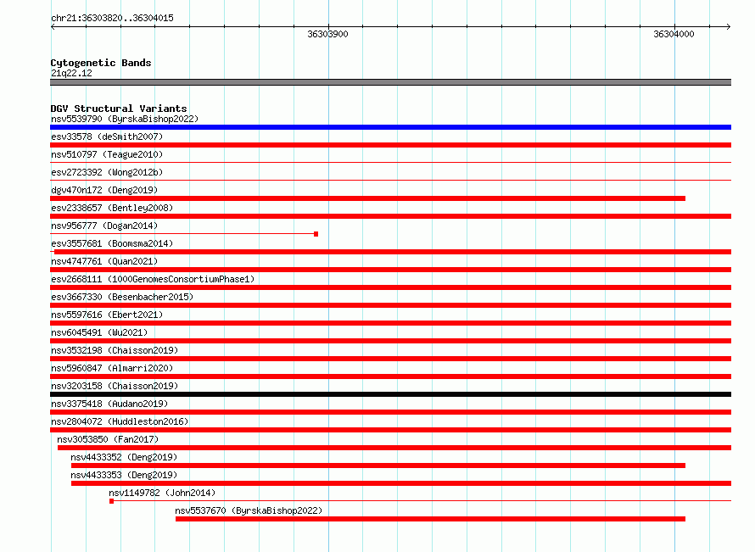Image resolution: width=755 pixels, height=552 pixels.
Task: Click the nsv5539790 (ByrskaBishop2022) label
Action: 125,119
